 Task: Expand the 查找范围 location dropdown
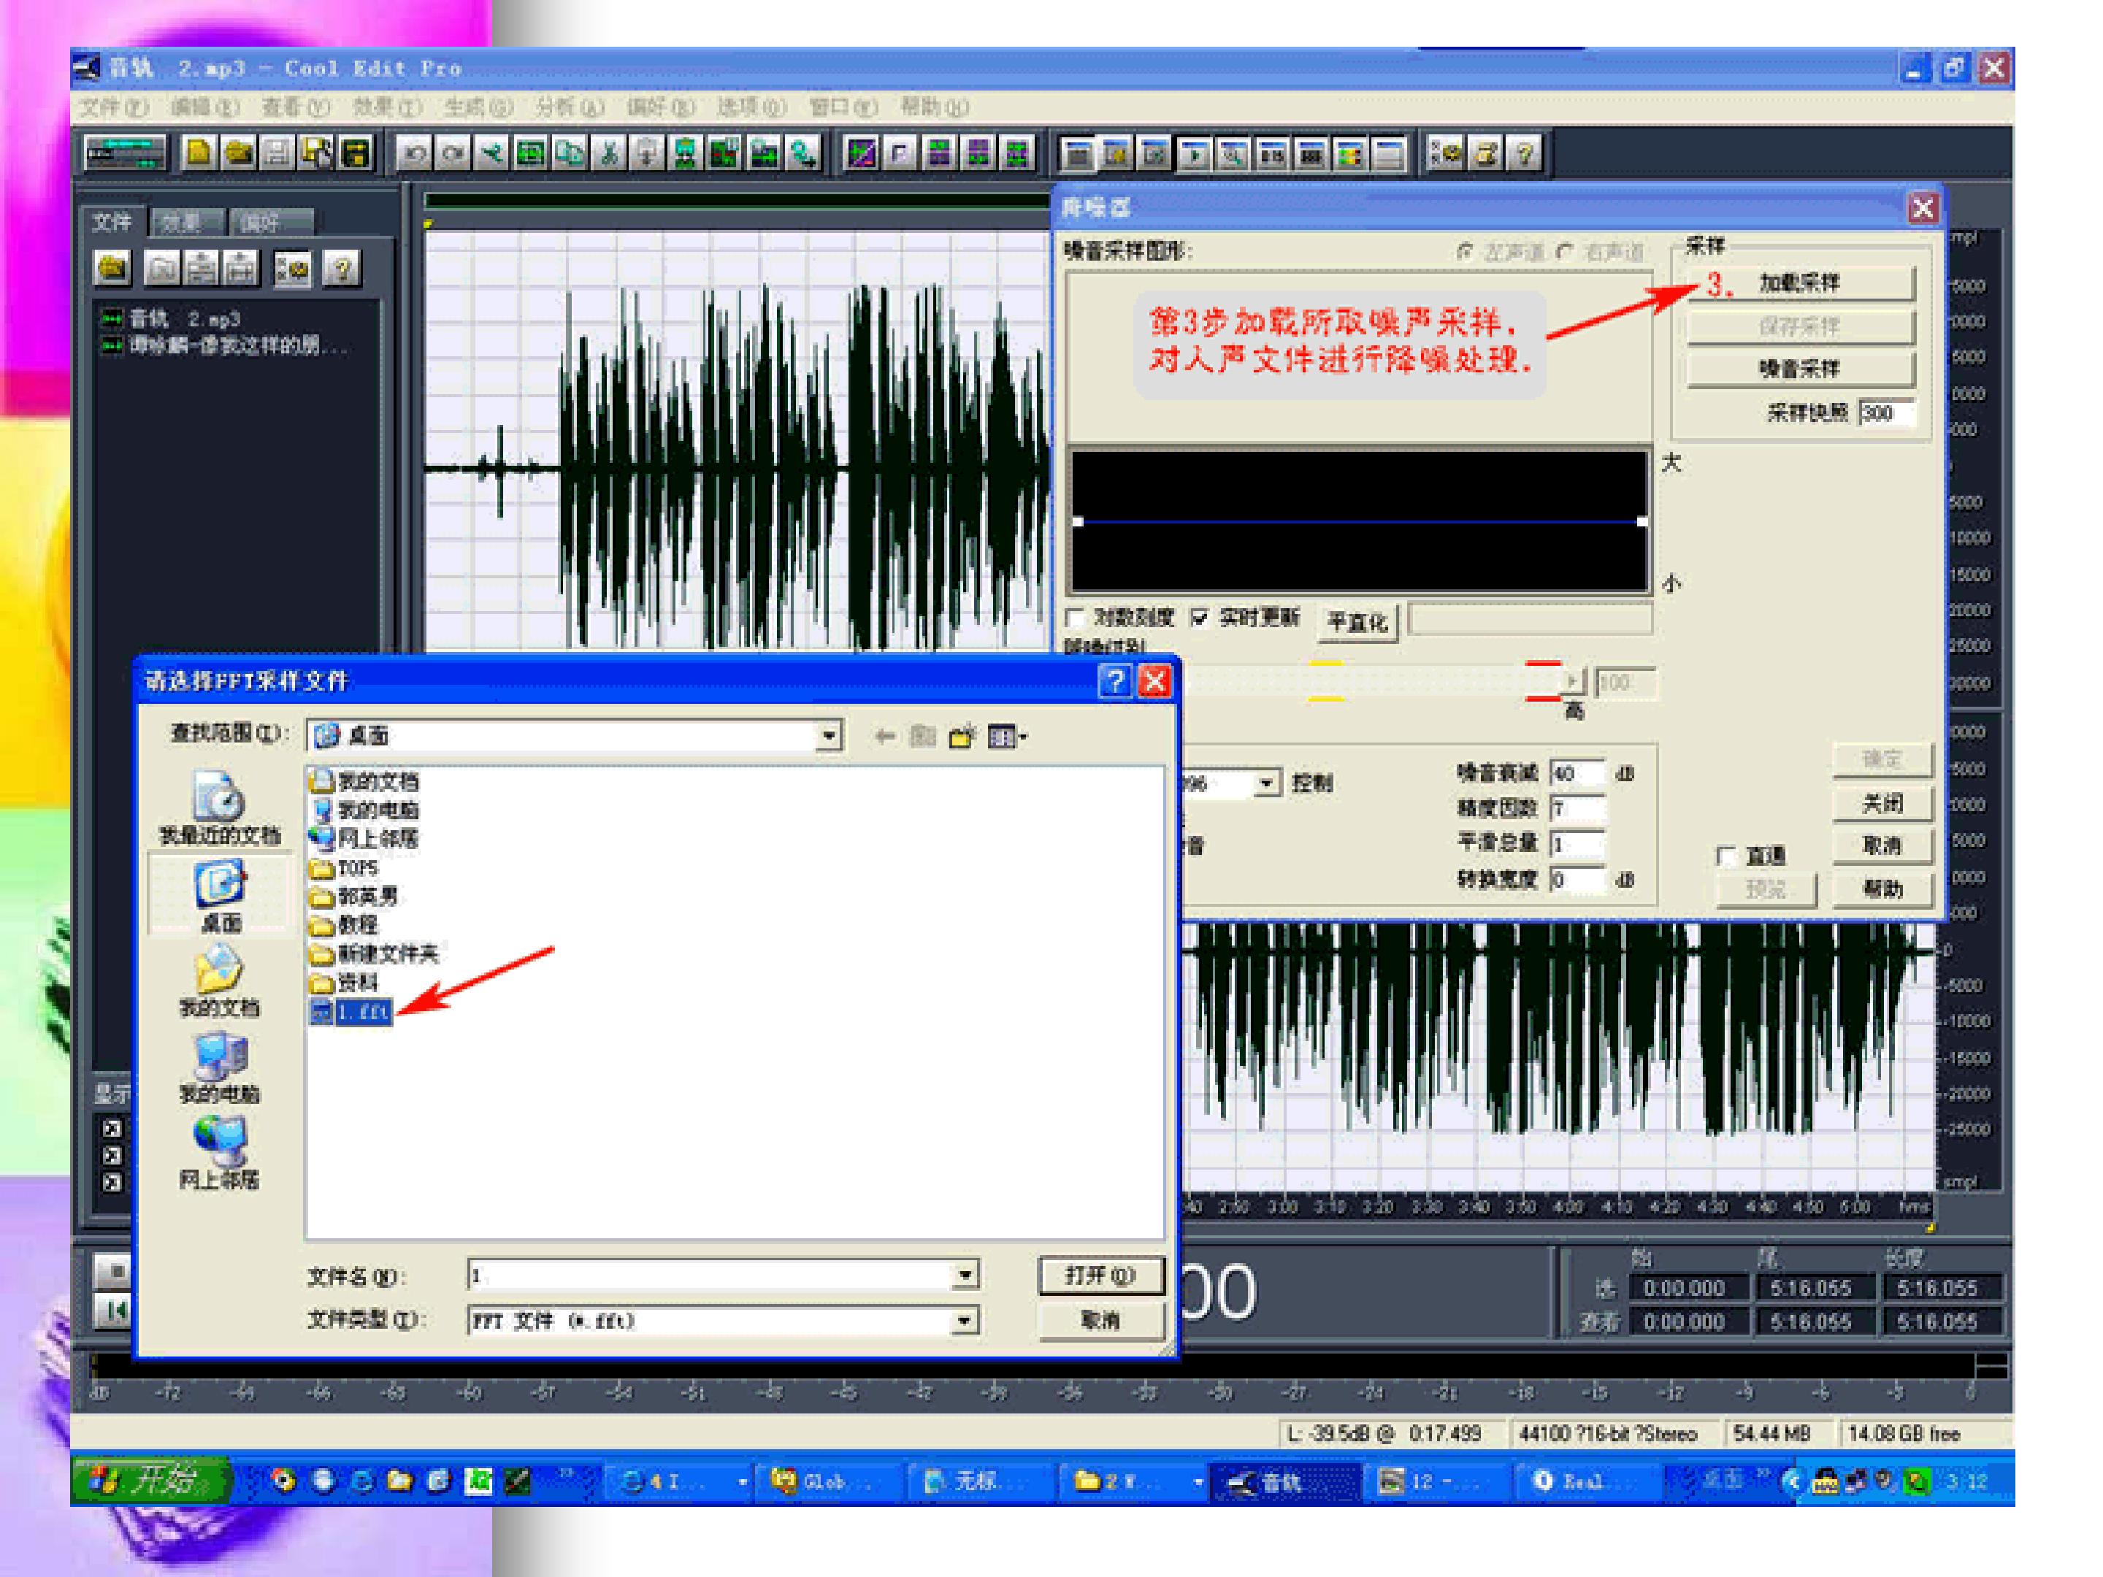click(829, 736)
